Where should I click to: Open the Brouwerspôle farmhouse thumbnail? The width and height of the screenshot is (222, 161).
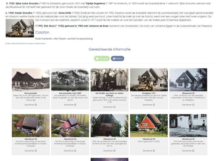point(31,80)
